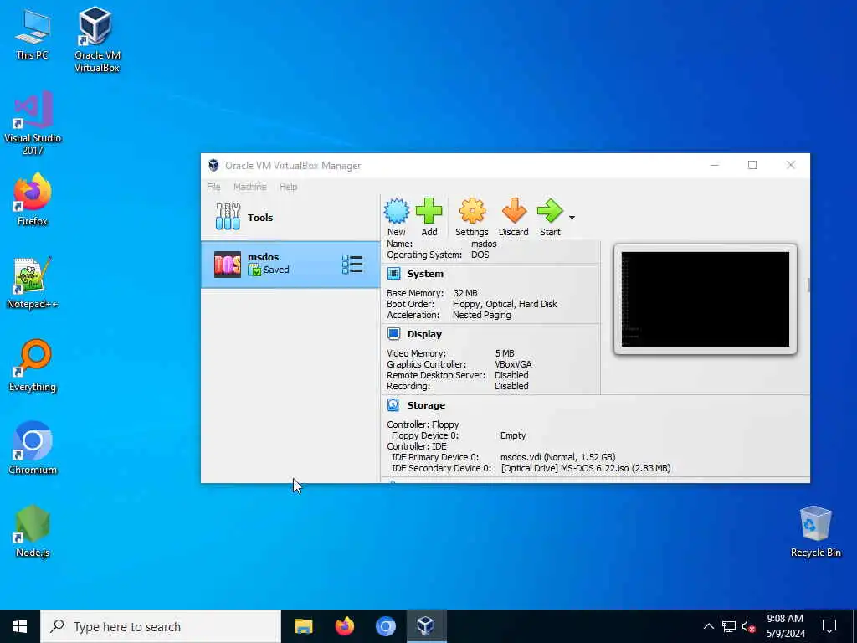Screen dimensions: 857x643
Task: Click the Discard saved state icon
Action: [514, 211]
